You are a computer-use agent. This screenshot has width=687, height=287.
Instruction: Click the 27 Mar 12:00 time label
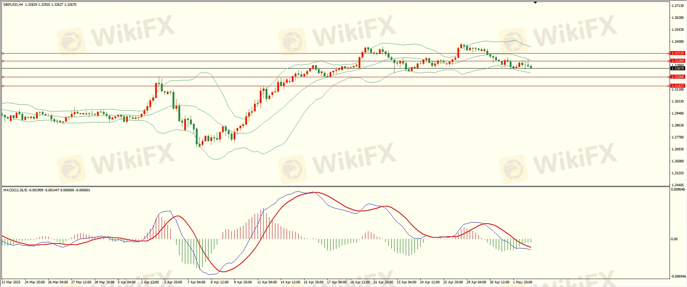pos(81,282)
